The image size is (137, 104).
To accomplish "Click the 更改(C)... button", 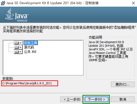I will coord(123,84).
